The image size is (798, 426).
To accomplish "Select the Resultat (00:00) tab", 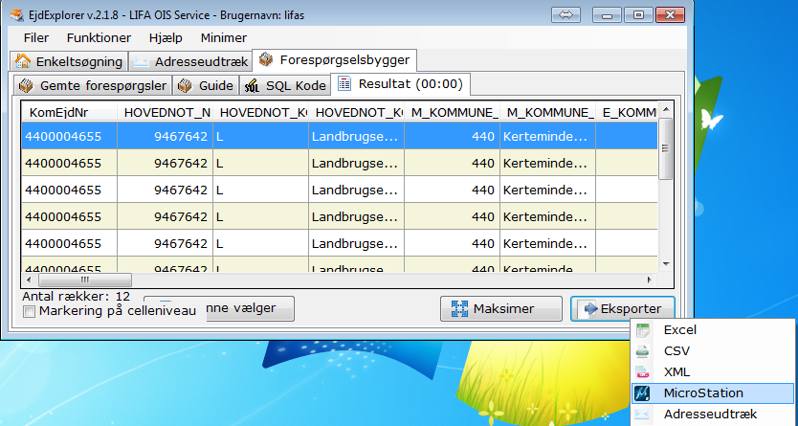I will (400, 84).
